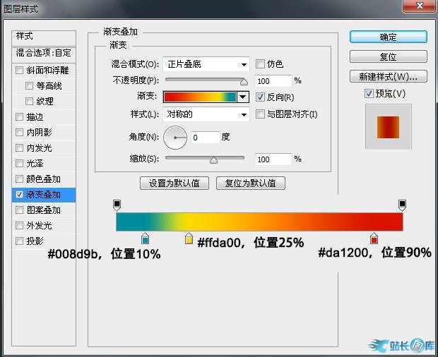
Task: Toggle 与图层对齐 align with layer checkbox
Action: pyautogui.click(x=261, y=114)
